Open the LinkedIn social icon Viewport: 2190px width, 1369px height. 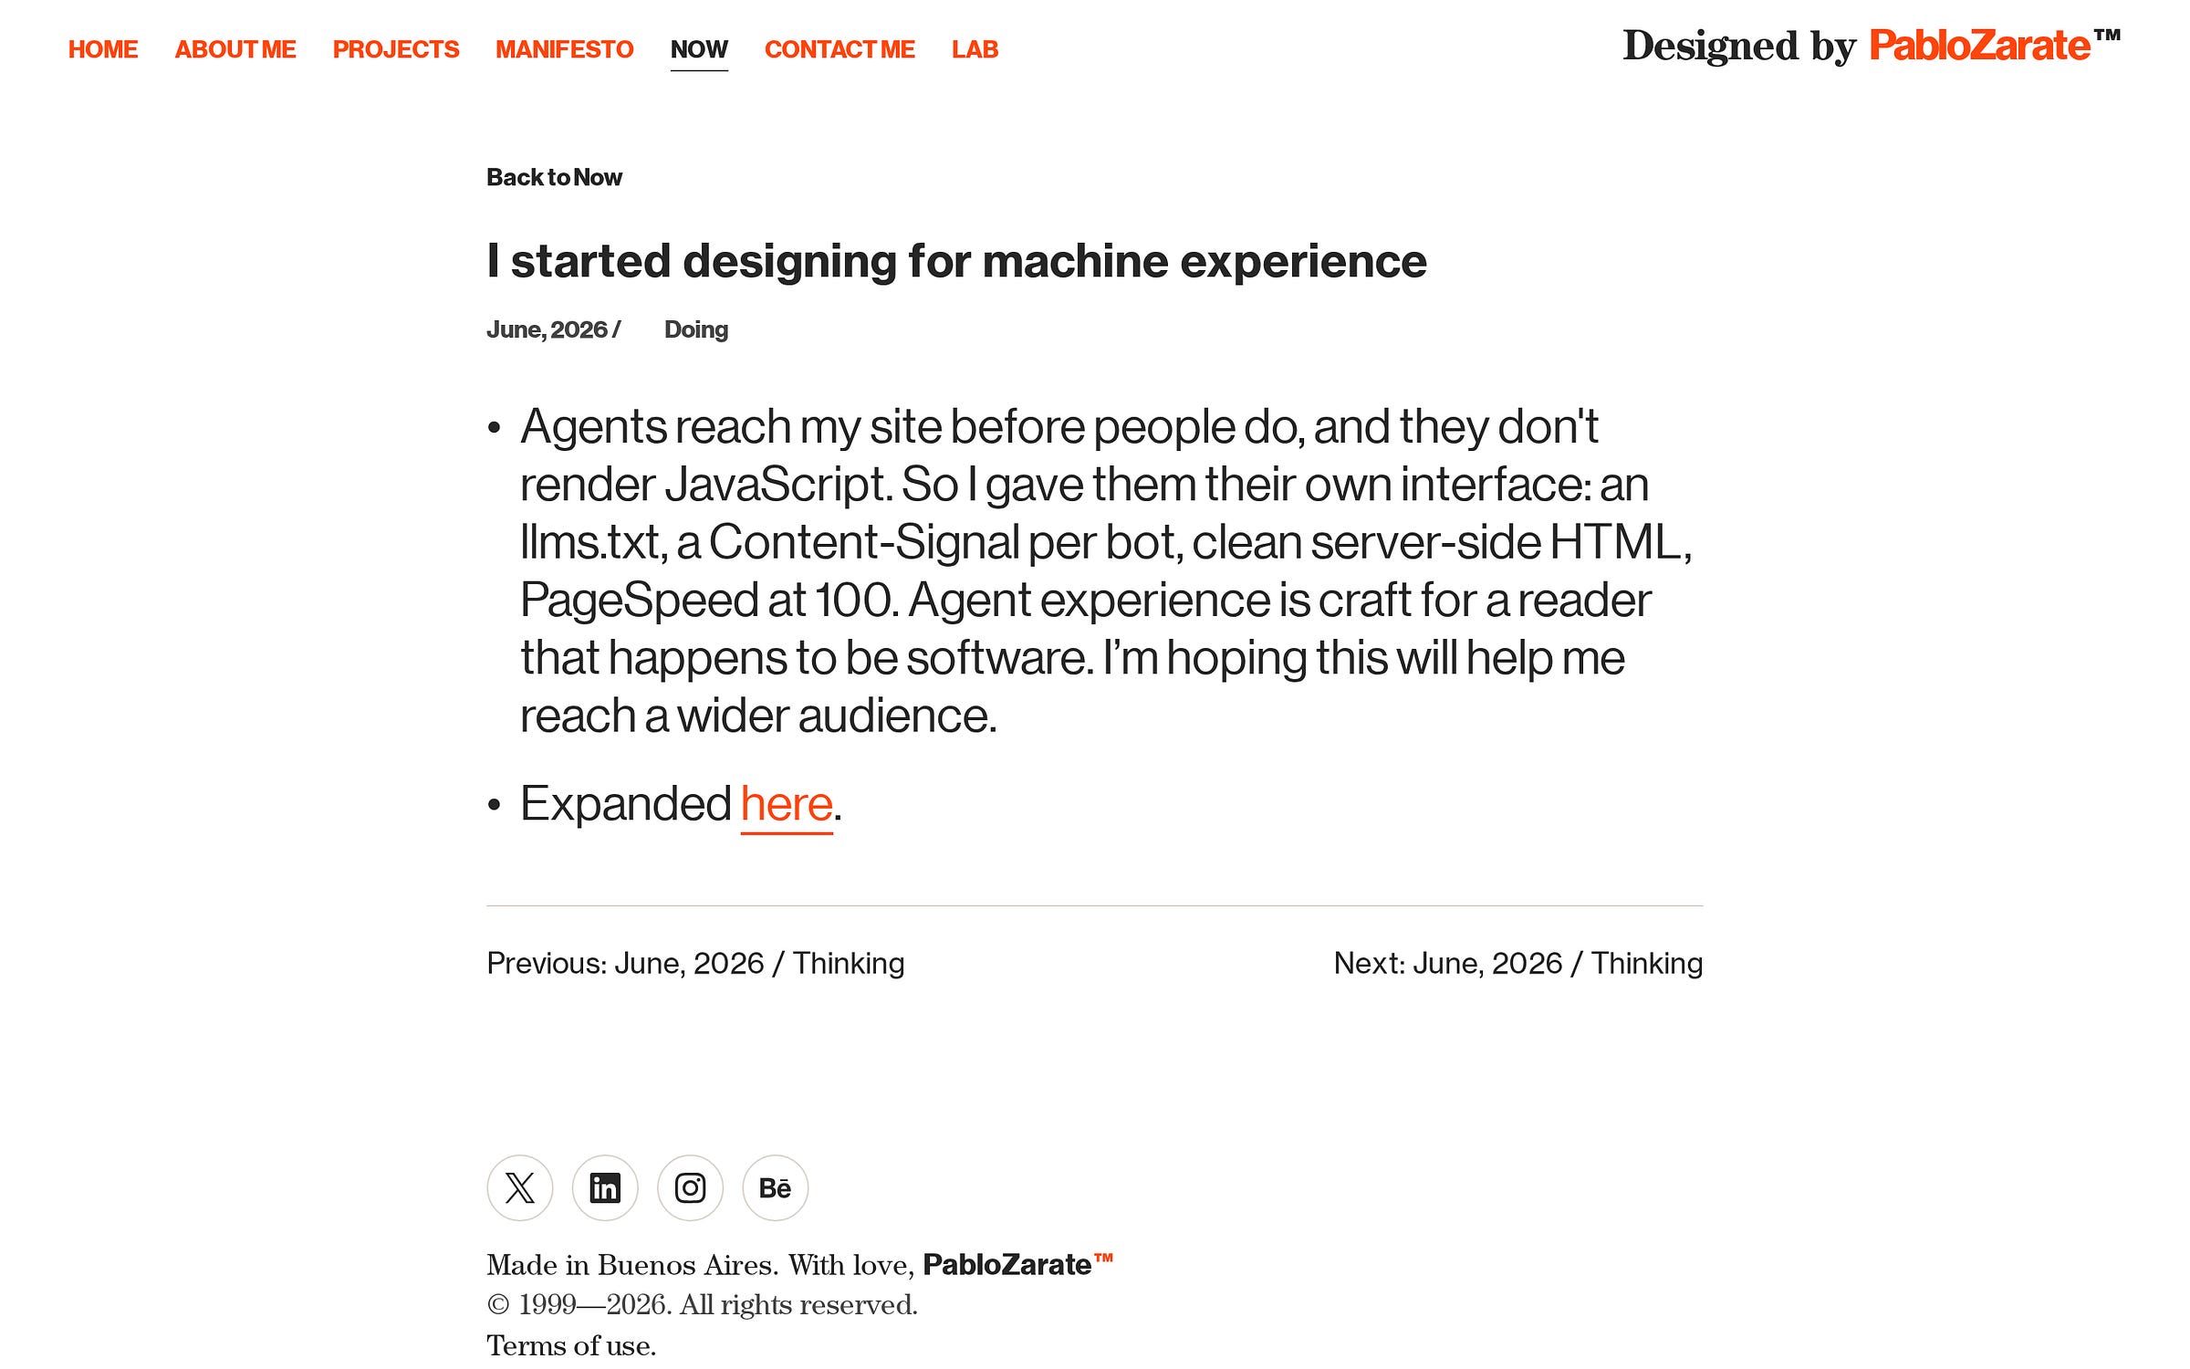pyautogui.click(x=605, y=1187)
